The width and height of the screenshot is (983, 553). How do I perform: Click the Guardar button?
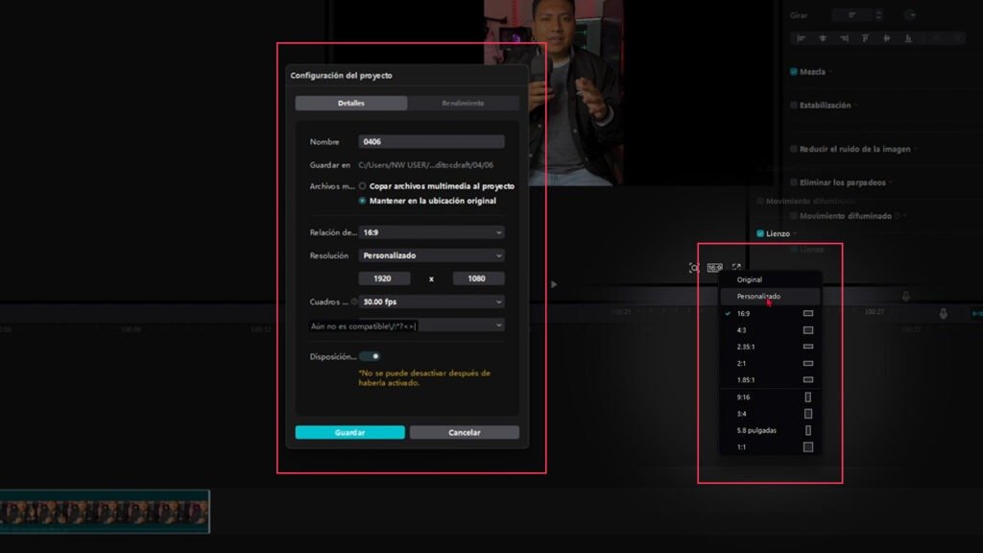point(349,432)
